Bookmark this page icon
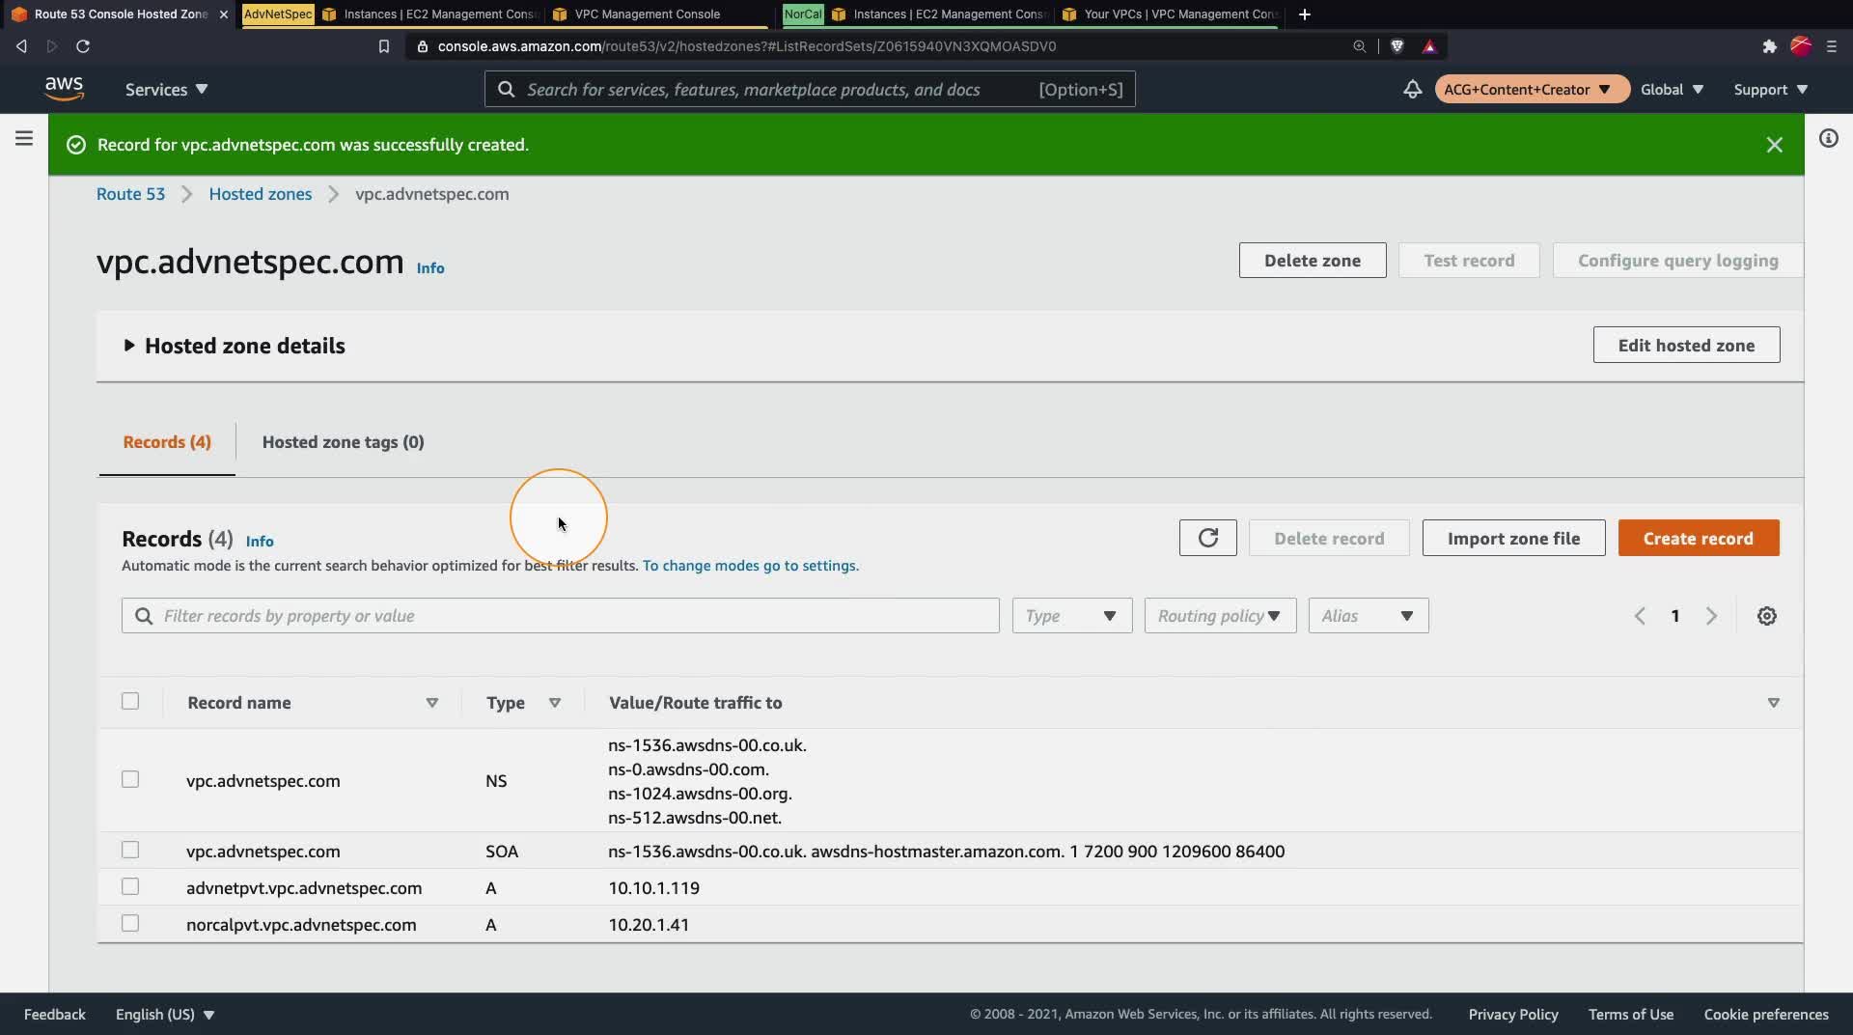Viewport: 1853px width, 1035px height. point(383,46)
